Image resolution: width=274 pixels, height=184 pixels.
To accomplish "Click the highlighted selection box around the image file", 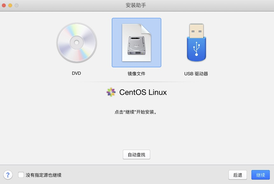I will (137, 43).
